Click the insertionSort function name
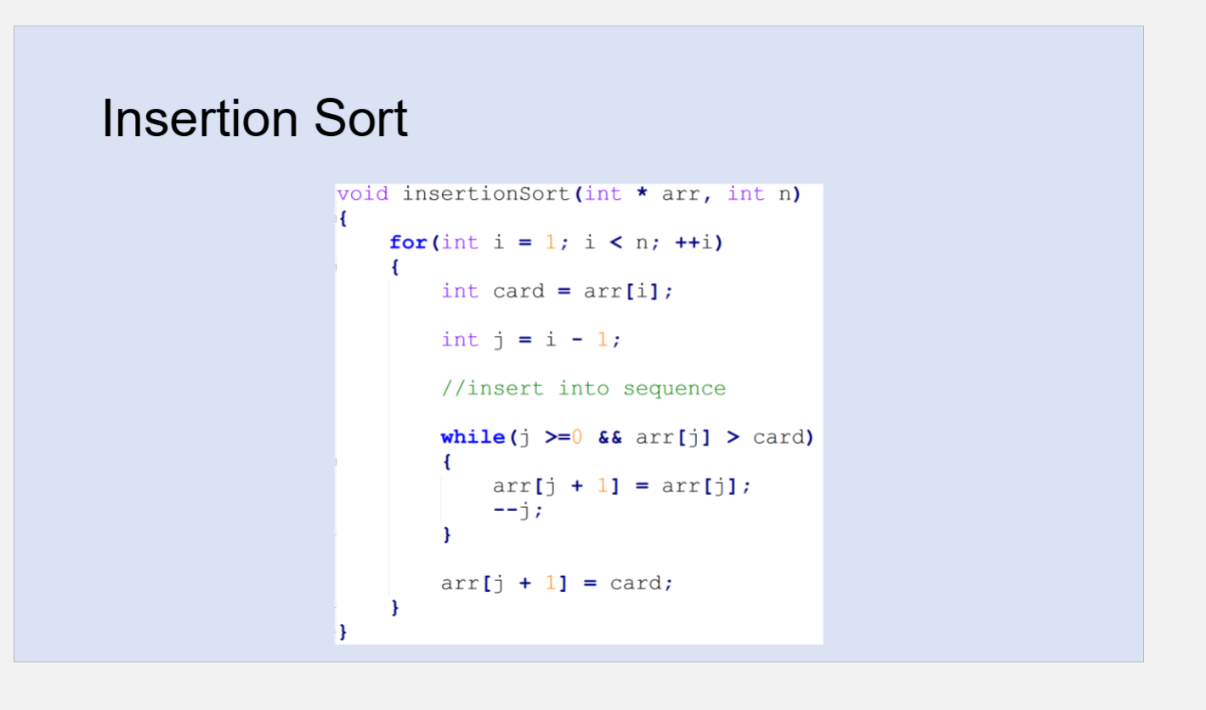 [x=484, y=194]
